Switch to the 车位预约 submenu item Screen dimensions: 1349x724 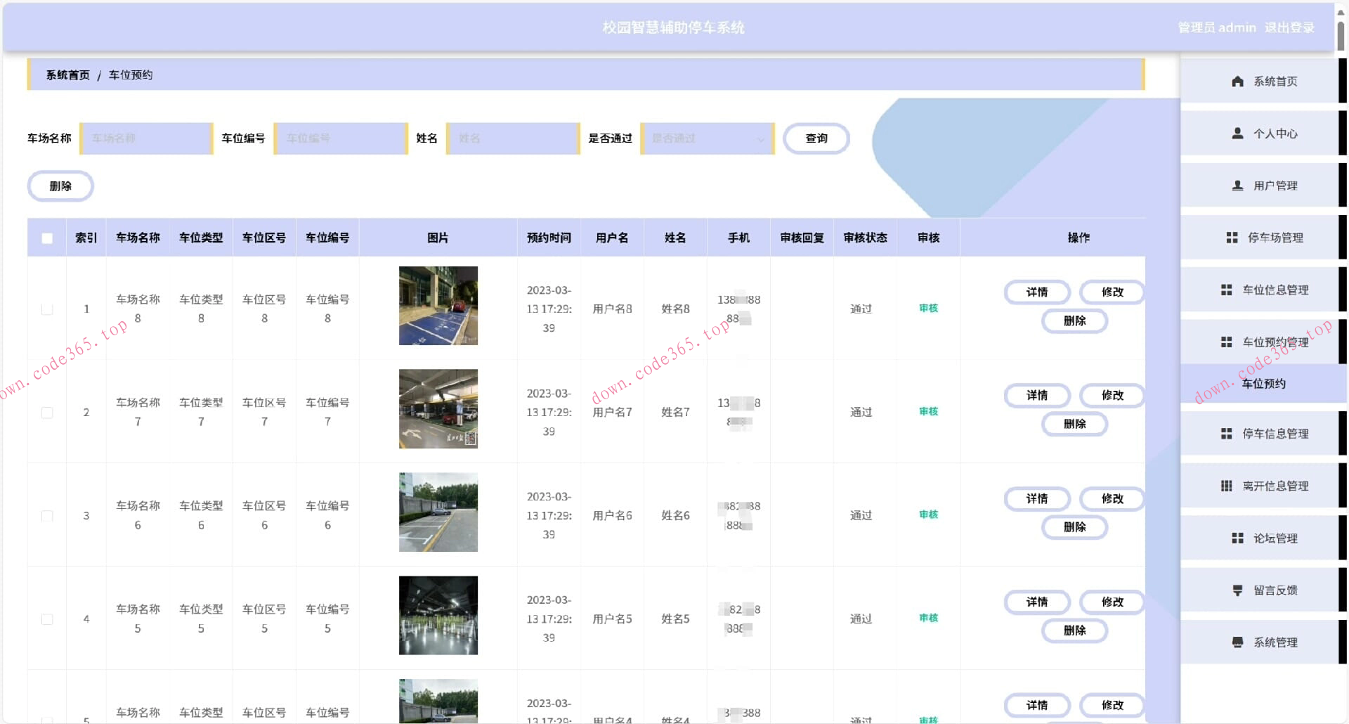coord(1263,384)
